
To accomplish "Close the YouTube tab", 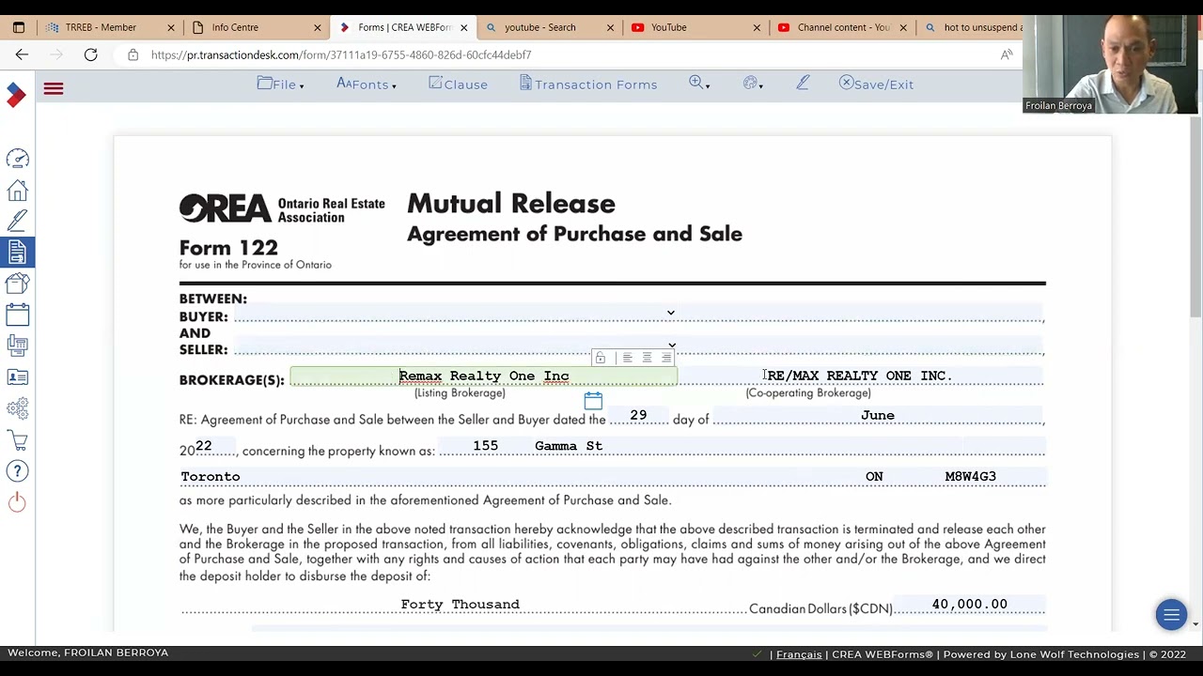I will (x=757, y=27).
